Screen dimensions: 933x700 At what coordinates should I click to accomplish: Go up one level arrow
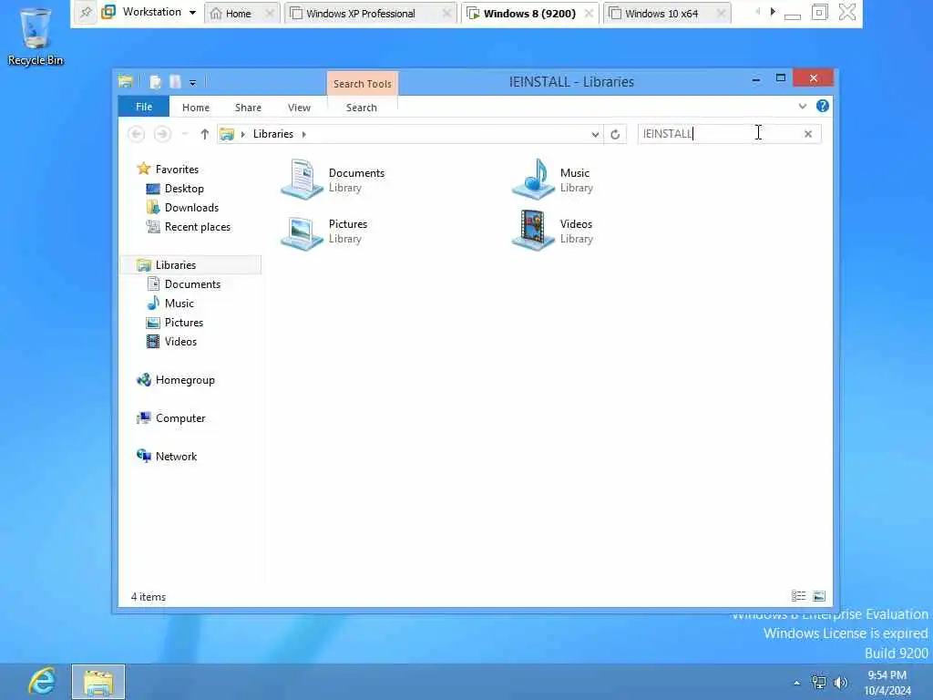(x=205, y=134)
